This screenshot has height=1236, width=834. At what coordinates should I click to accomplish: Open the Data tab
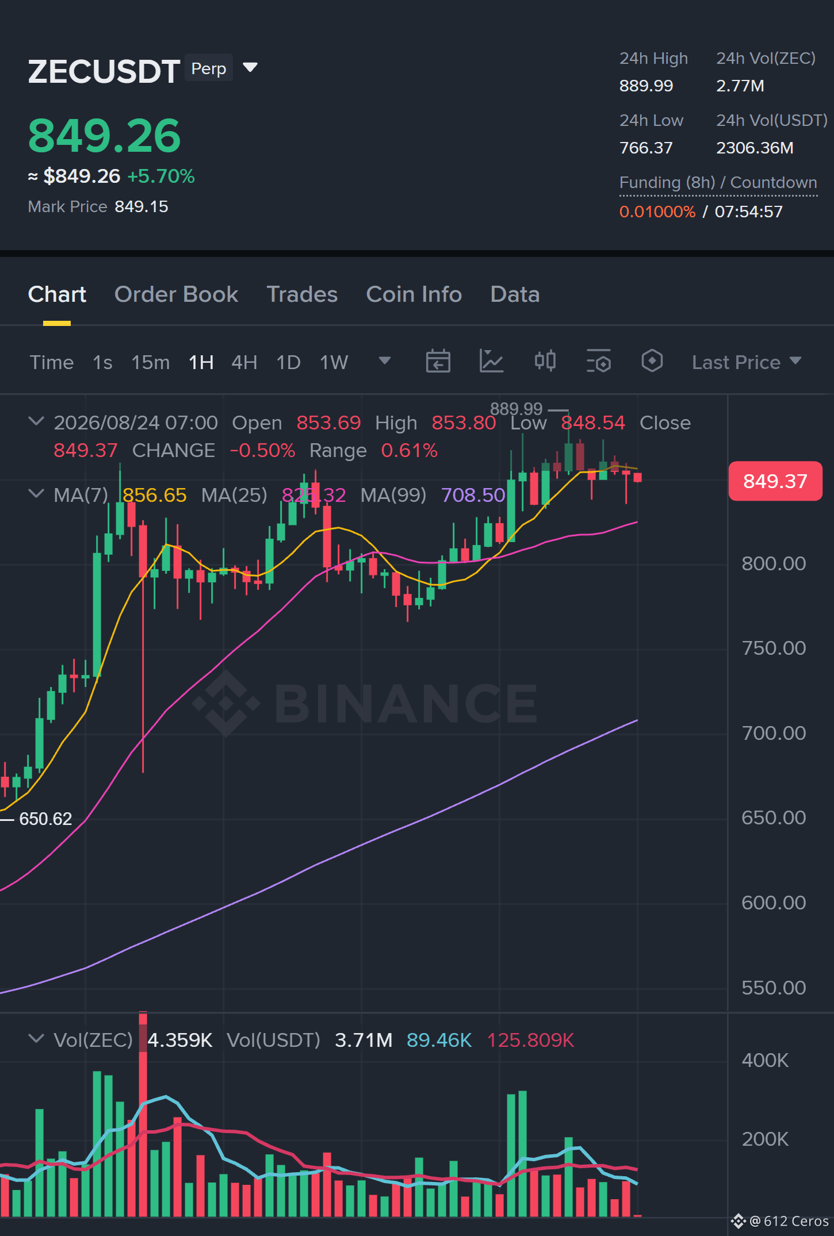515,294
